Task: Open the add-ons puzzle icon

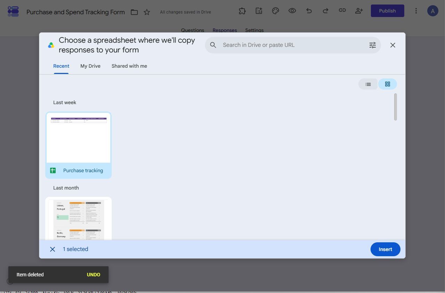Action: pyautogui.click(x=242, y=11)
